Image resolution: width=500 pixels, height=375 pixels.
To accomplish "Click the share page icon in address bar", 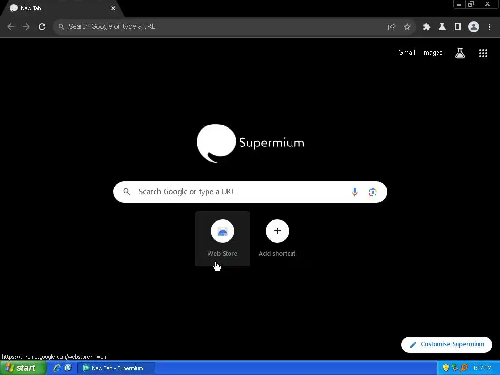I will coord(392,27).
